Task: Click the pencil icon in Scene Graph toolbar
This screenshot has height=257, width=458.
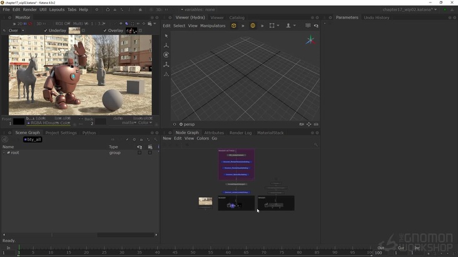Action: click(127, 139)
